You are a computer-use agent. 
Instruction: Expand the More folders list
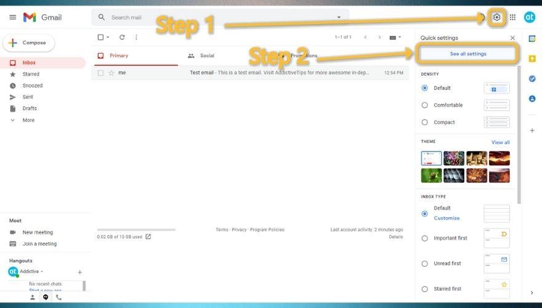[x=28, y=120]
